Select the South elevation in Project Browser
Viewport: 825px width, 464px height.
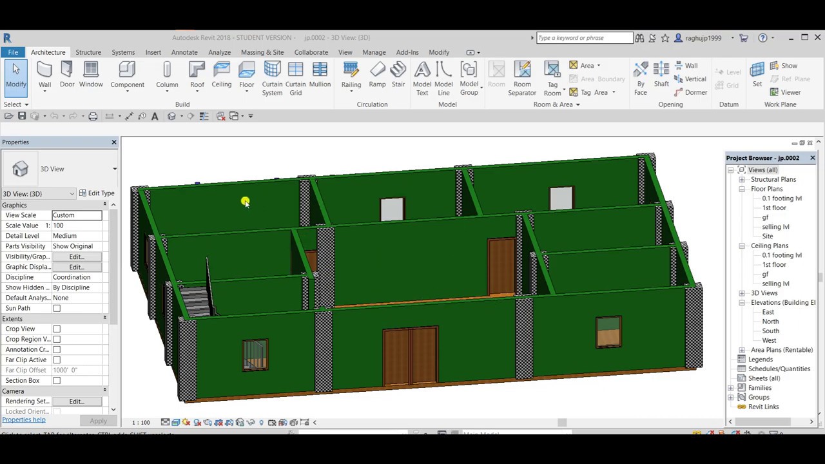coord(770,331)
